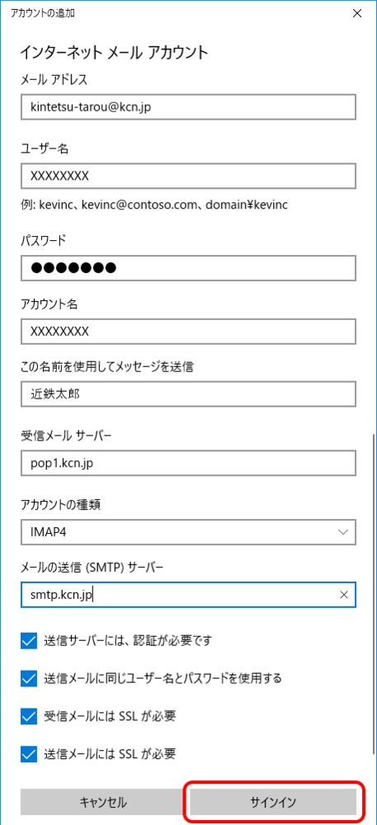The width and height of the screenshot is (377, 825).
Task: Select the IMAP4 account type combo box
Action: [x=188, y=532]
